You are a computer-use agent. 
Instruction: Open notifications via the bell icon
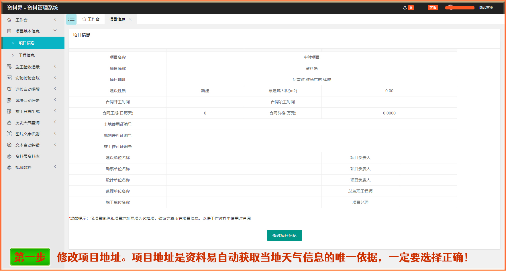point(405,8)
